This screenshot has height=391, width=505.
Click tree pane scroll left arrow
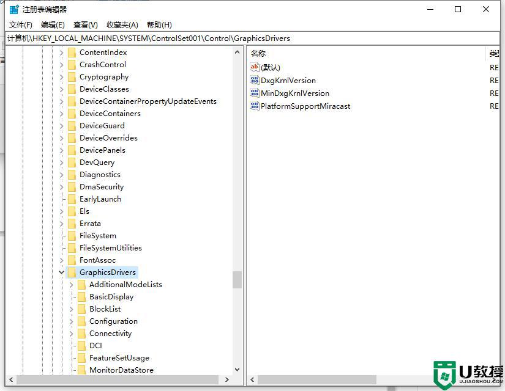pyautogui.click(x=11, y=380)
